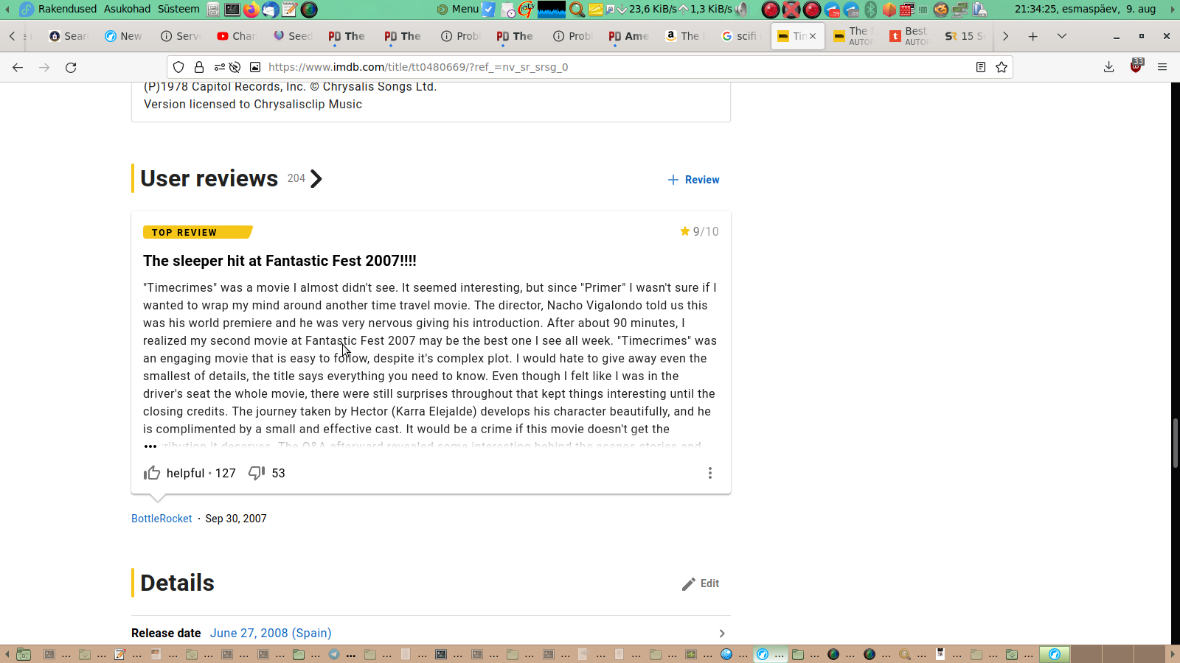Image resolution: width=1180 pixels, height=663 pixels.
Task: Click the plus Review button
Action: (x=693, y=180)
